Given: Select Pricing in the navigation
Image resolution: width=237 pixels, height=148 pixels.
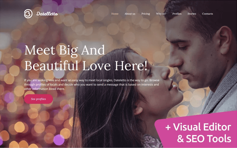Looking at the screenshot, I should click(146, 14).
